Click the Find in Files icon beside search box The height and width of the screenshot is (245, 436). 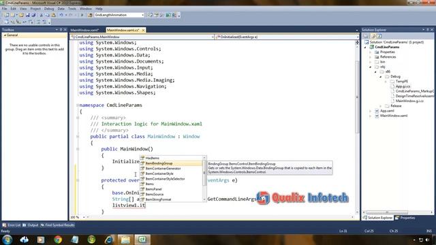(90, 15)
